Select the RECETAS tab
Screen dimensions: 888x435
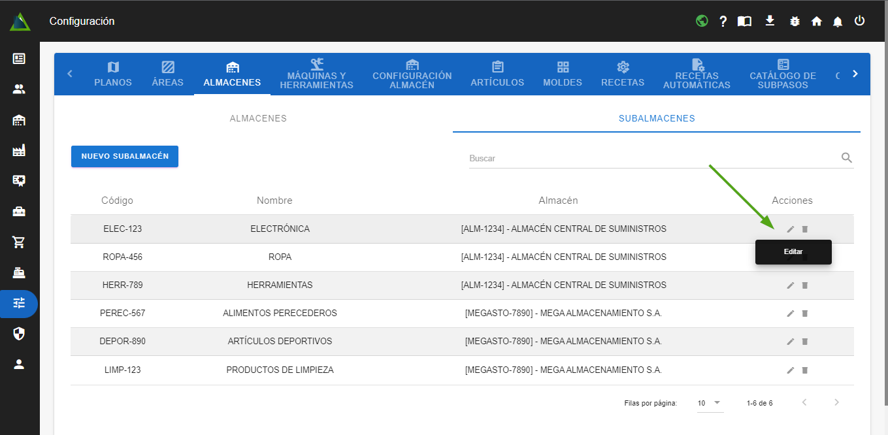coord(623,74)
